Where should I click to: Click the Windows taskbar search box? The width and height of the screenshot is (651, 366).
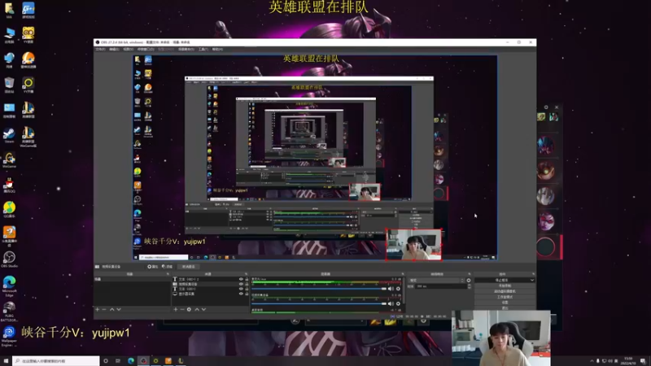tap(56, 361)
